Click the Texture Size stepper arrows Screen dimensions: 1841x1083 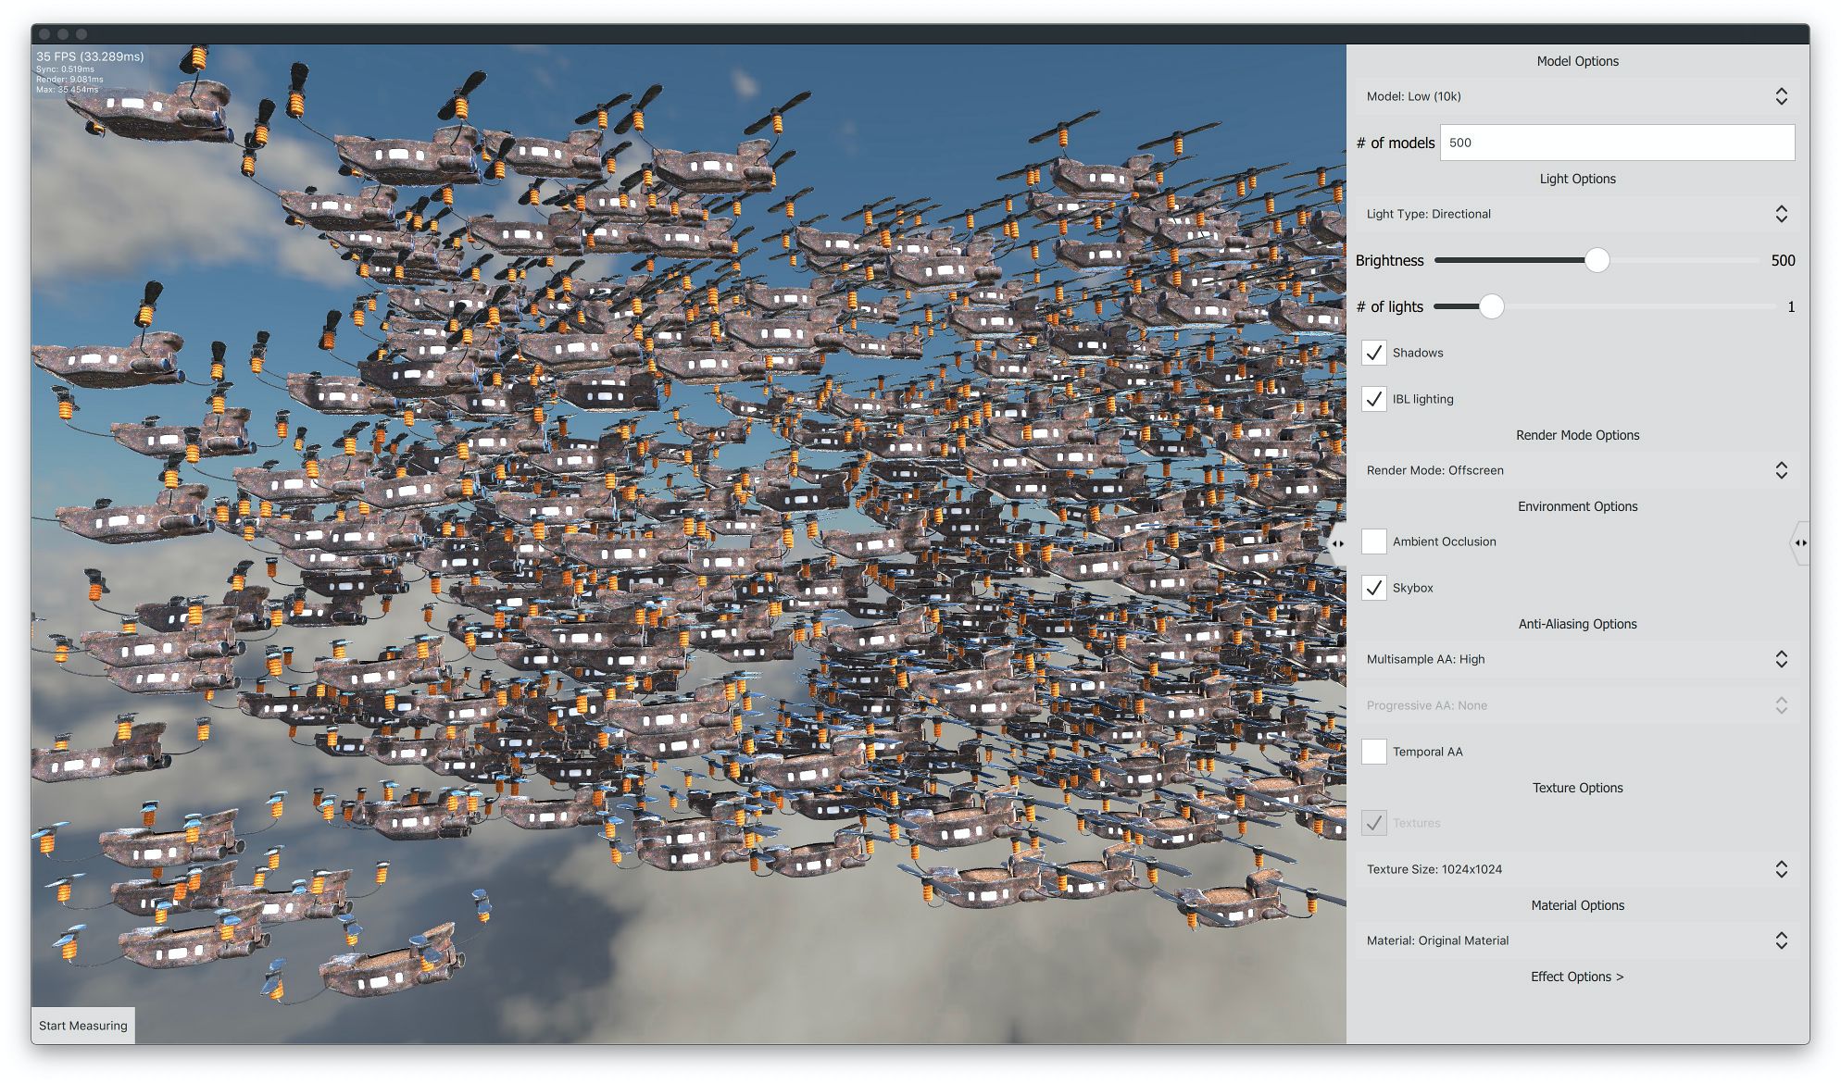click(x=1781, y=869)
